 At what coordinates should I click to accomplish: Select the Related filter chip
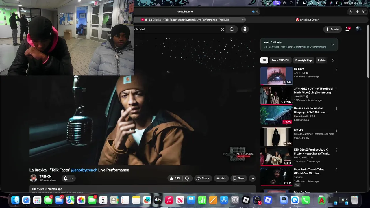pyautogui.click(x=322, y=60)
